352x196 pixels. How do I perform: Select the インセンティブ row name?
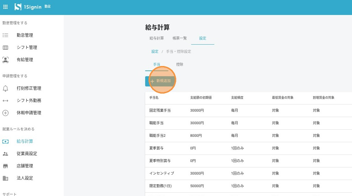tap(162, 173)
